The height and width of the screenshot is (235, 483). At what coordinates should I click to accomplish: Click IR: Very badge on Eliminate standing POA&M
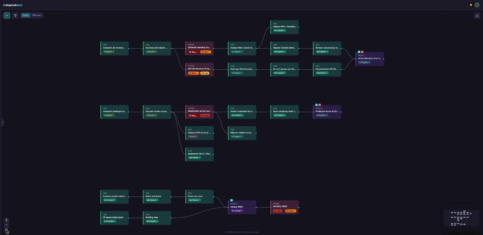pos(193,52)
